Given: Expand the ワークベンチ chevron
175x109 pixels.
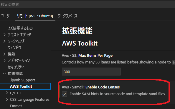Looking at the screenshot, I should click(4, 41).
